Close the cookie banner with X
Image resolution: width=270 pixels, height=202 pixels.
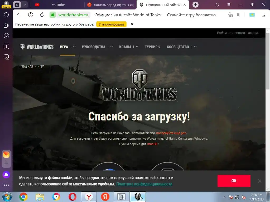(x=260, y=181)
